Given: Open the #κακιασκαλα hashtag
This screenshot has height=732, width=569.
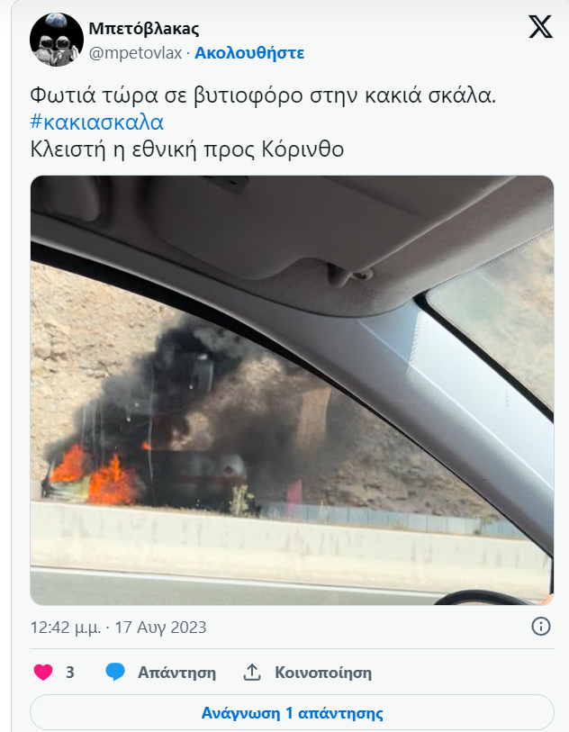Looking at the screenshot, I should (x=96, y=122).
